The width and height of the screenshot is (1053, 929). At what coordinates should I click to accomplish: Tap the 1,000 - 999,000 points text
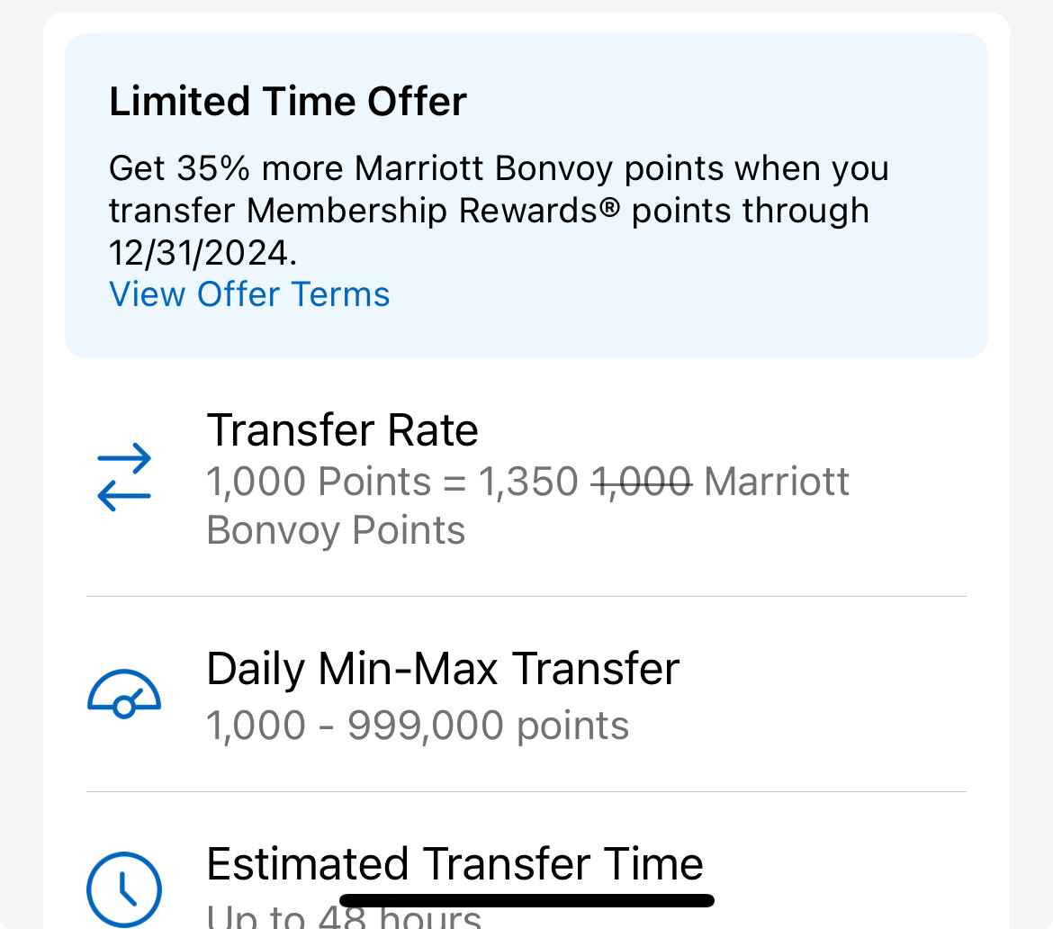418,726
